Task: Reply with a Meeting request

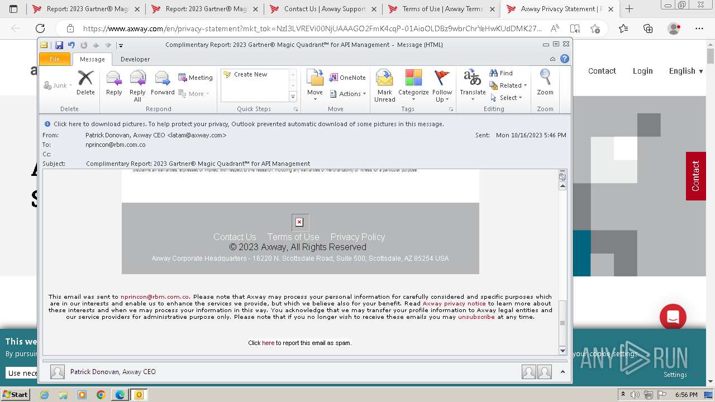Action: pos(196,78)
